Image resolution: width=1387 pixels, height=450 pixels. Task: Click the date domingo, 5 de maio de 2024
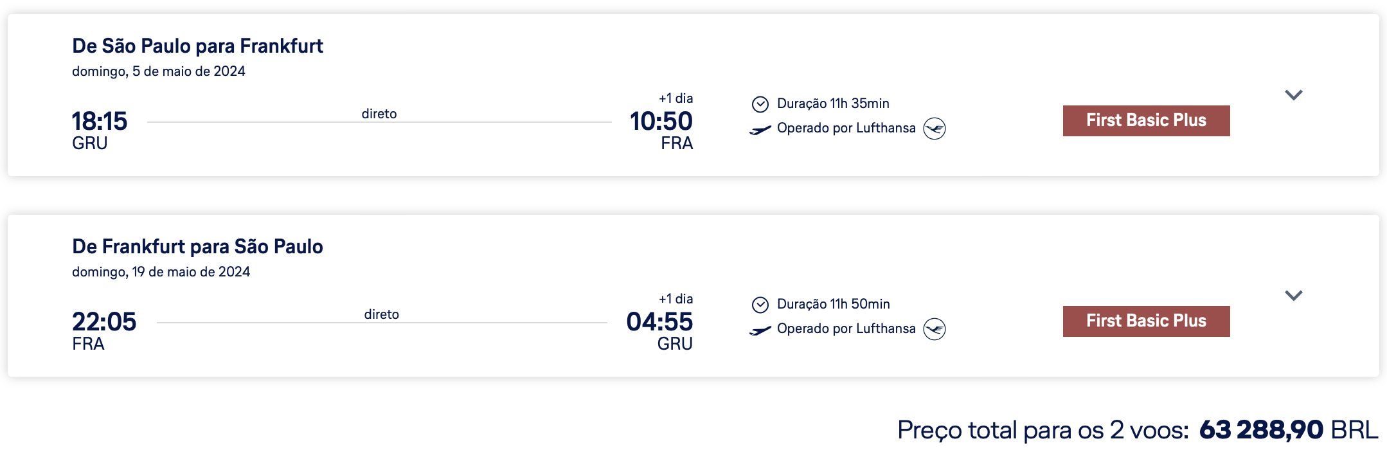pyautogui.click(x=159, y=71)
